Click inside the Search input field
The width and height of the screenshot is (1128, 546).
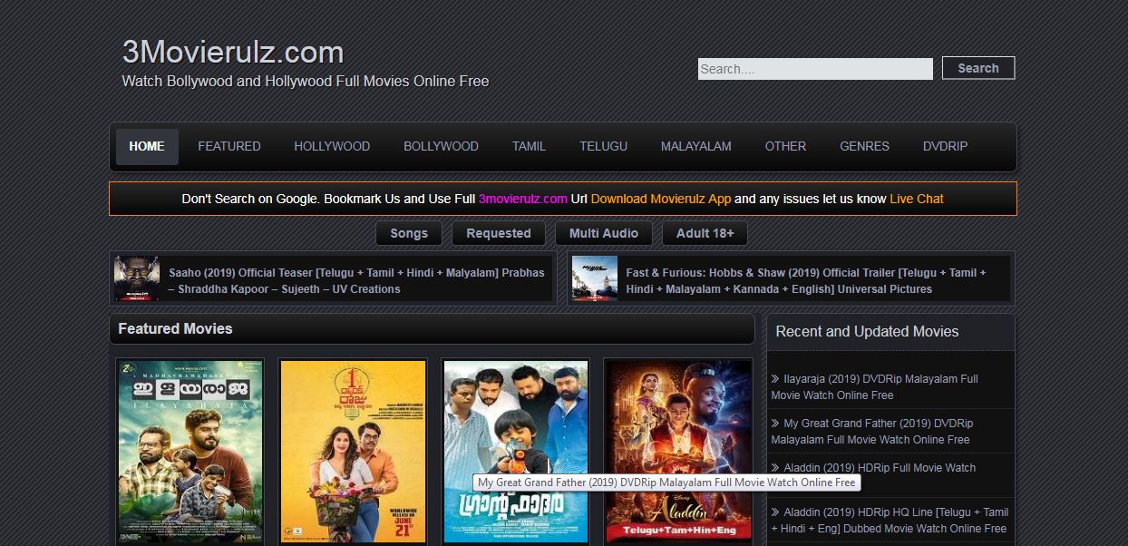coord(815,69)
